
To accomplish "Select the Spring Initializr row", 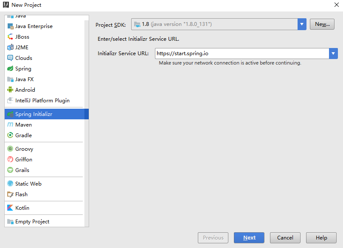I will click(47, 114).
